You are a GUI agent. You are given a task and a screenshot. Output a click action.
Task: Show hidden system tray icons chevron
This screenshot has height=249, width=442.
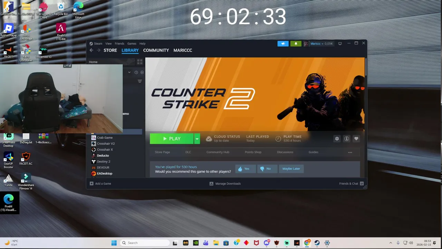coord(391,243)
